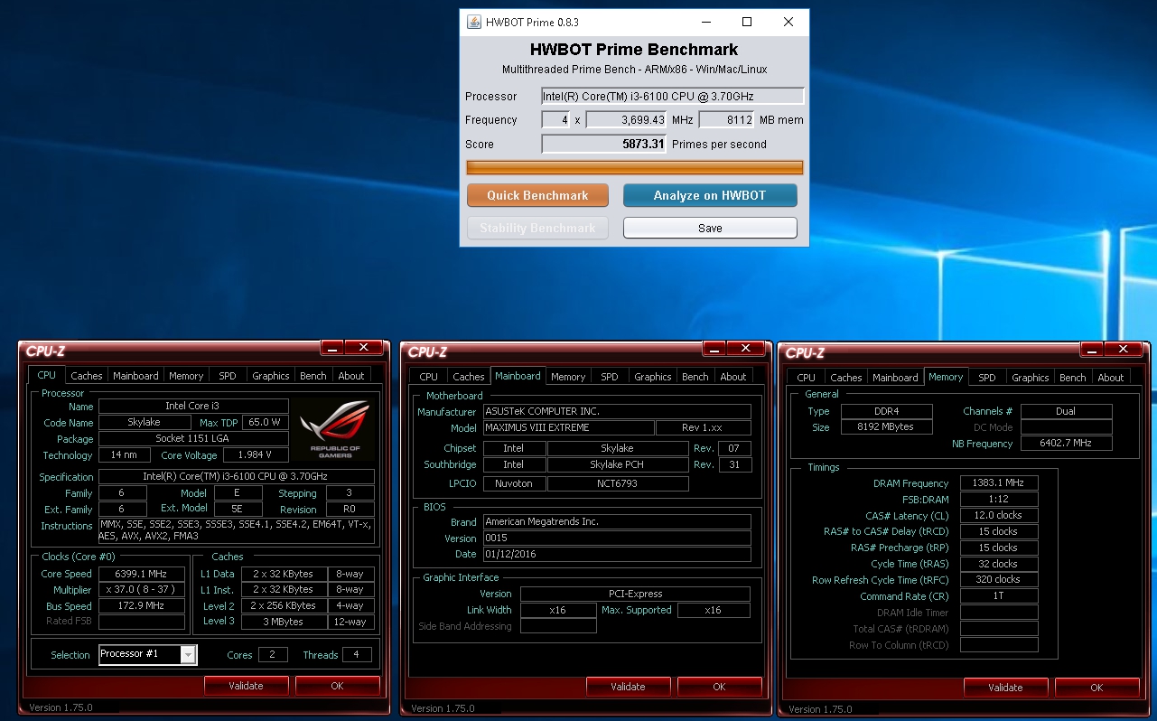Viewport: 1157px width, 721px height.
Task: Click Analyze on HWBOT button
Action: [x=710, y=195]
